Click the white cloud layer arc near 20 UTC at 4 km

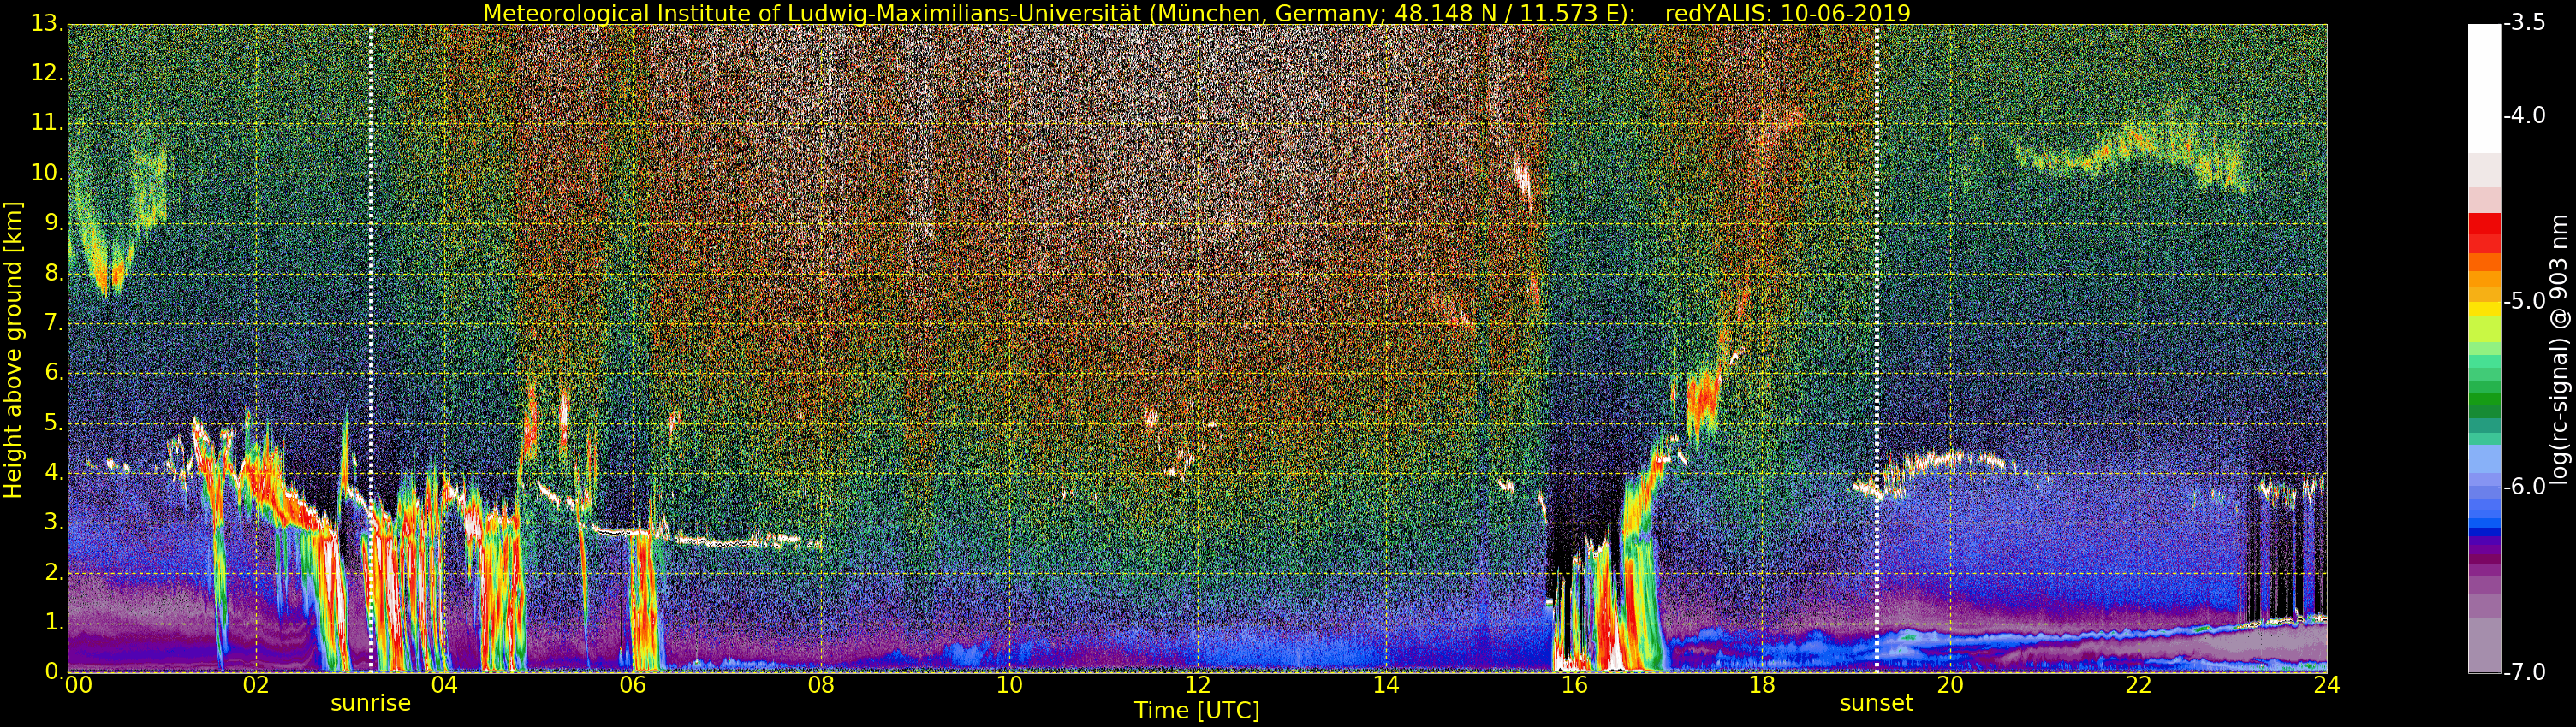(1950, 461)
